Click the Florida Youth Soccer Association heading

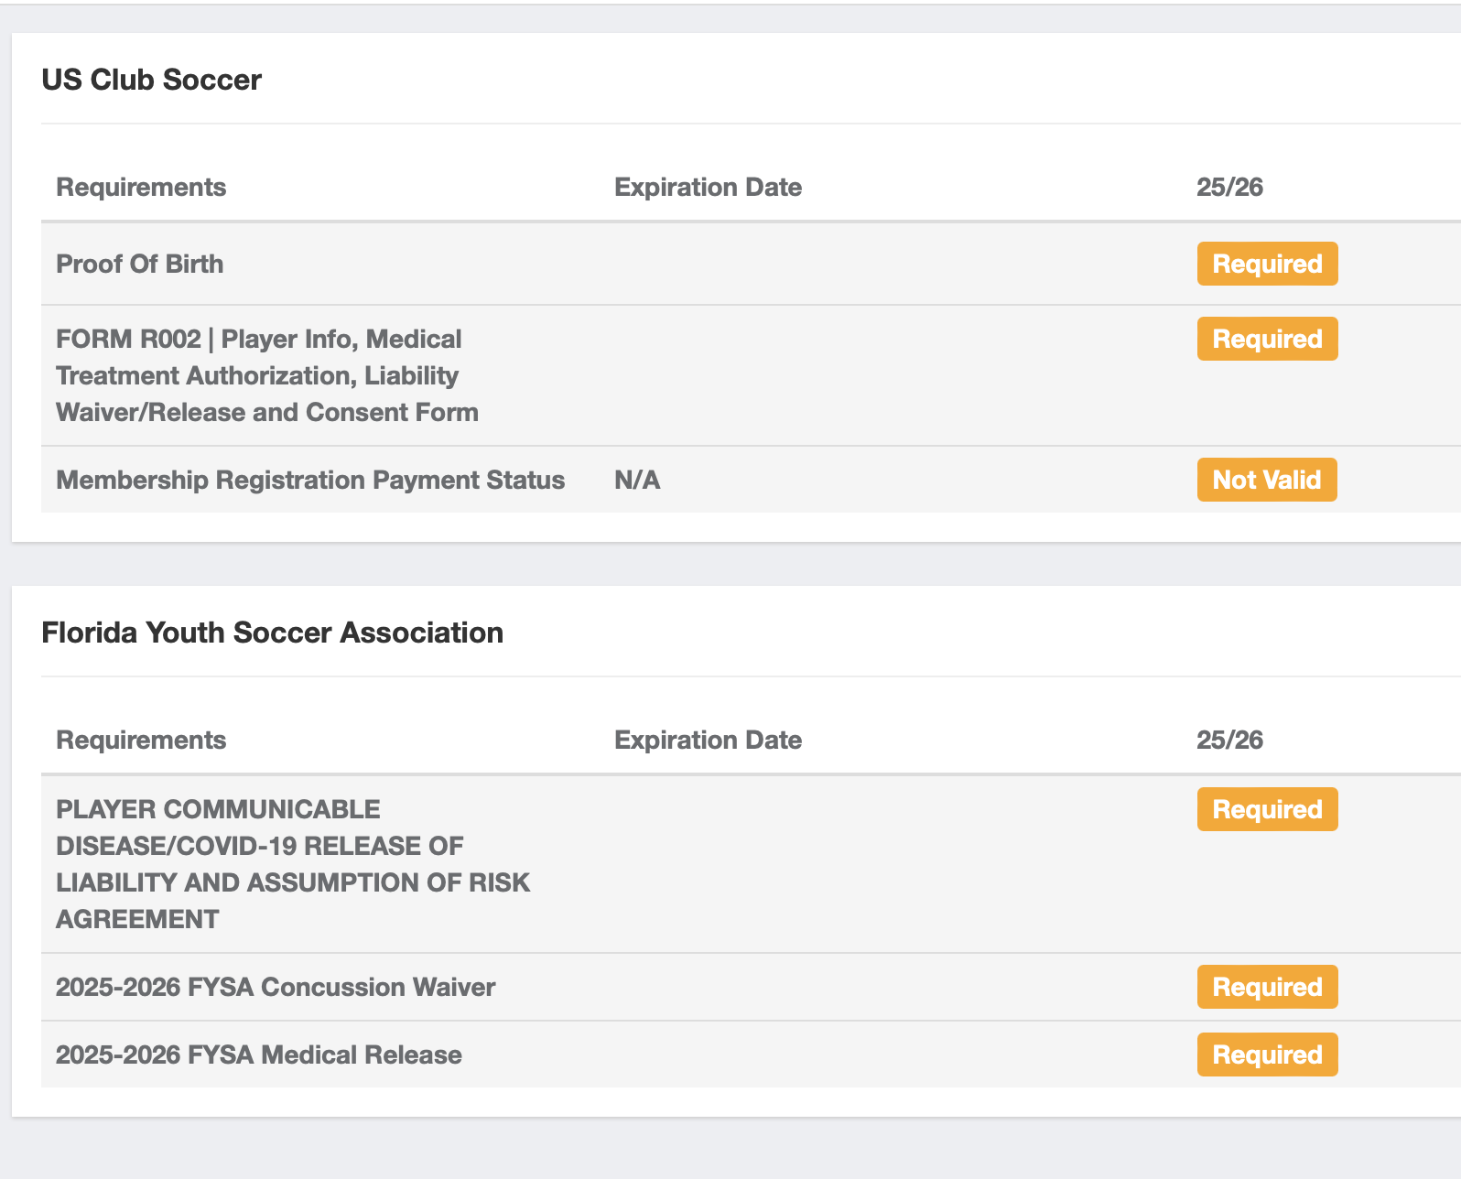pyautogui.click(x=272, y=633)
